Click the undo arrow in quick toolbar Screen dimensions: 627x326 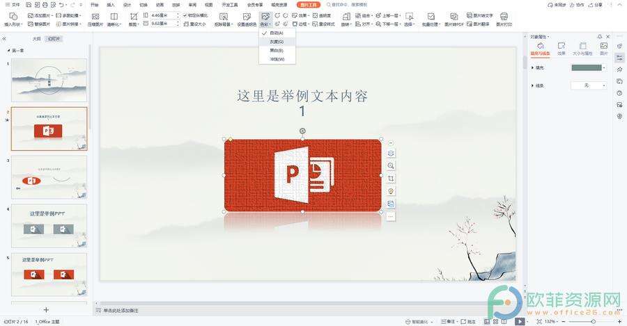point(61,5)
